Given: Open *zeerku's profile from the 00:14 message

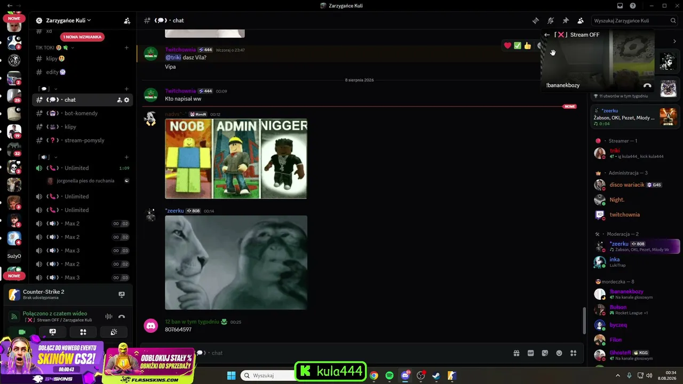Looking at the screenshot, I should click(x=174, y=211).
